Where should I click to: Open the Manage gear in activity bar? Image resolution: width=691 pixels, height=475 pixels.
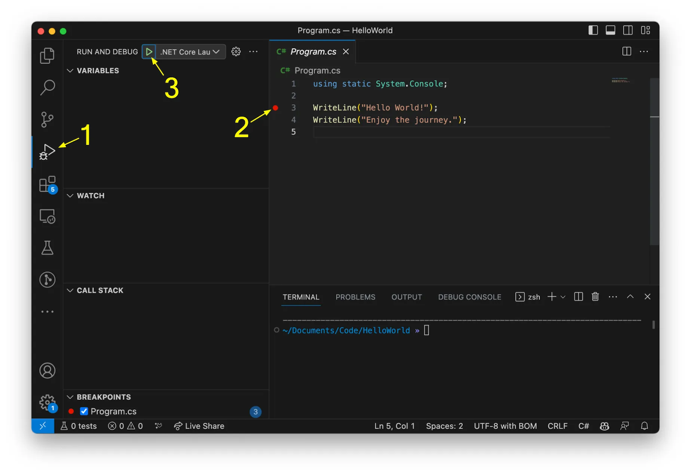pos(48,403)
